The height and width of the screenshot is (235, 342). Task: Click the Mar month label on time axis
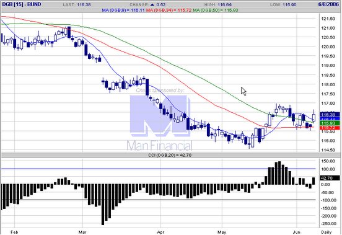point(82,232)
